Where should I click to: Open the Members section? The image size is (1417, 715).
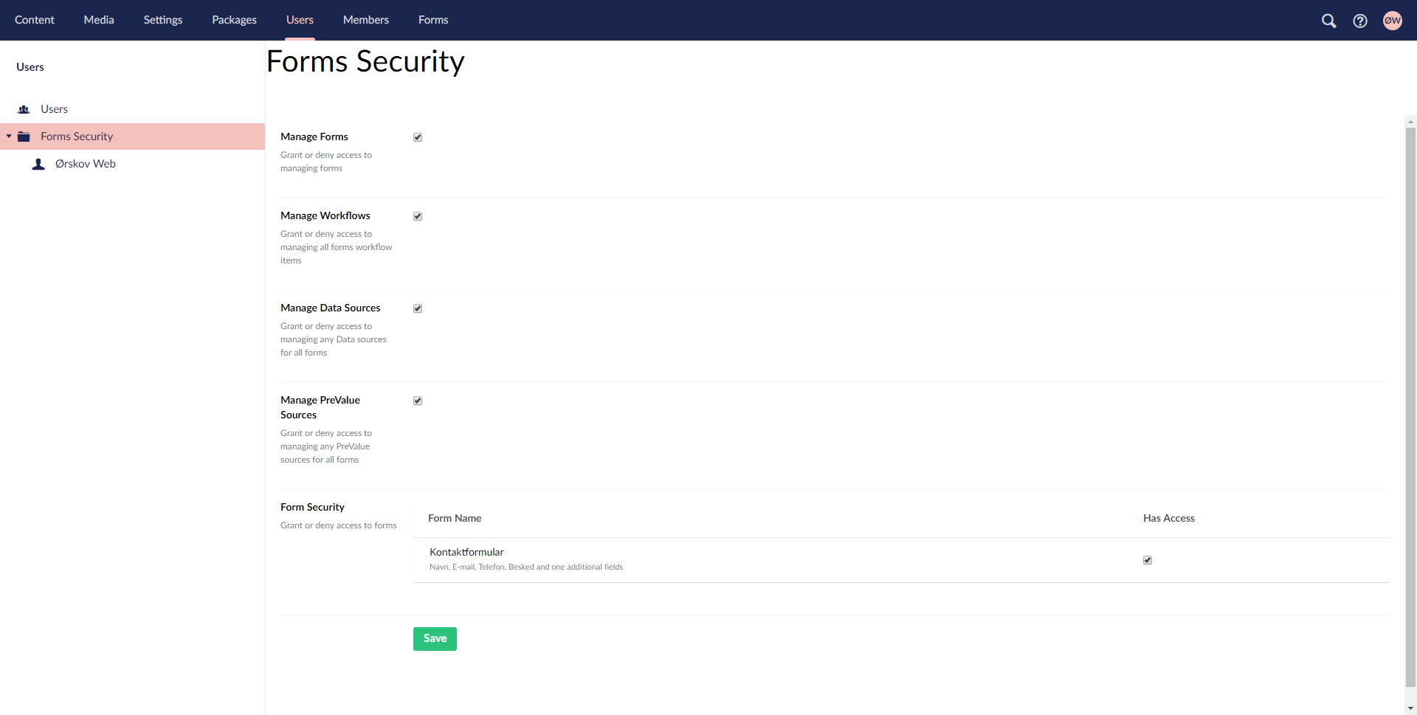[x=365, y=20]
